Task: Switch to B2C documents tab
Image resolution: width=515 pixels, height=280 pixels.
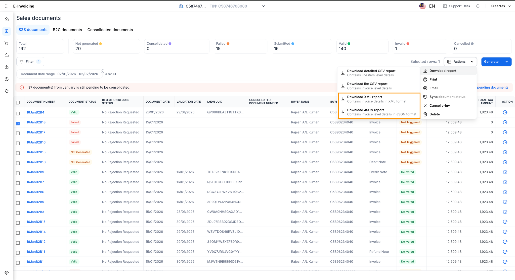Action: point(67,30)
